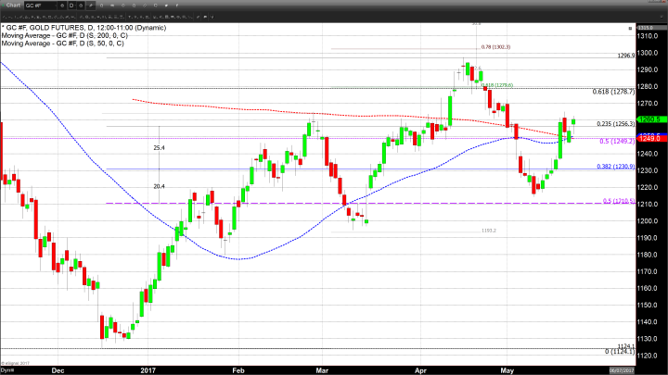Click the Feb label on time axis
The image size is (668, 375).
pos(238,370)
